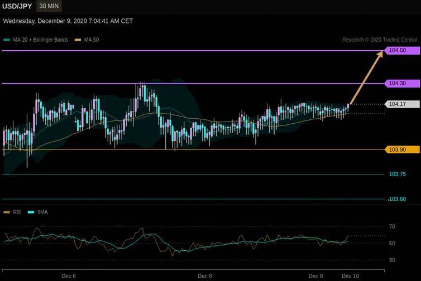Click the 104.17 current price tag
Viewport: 421px width, 281px height.
[402, 104]
